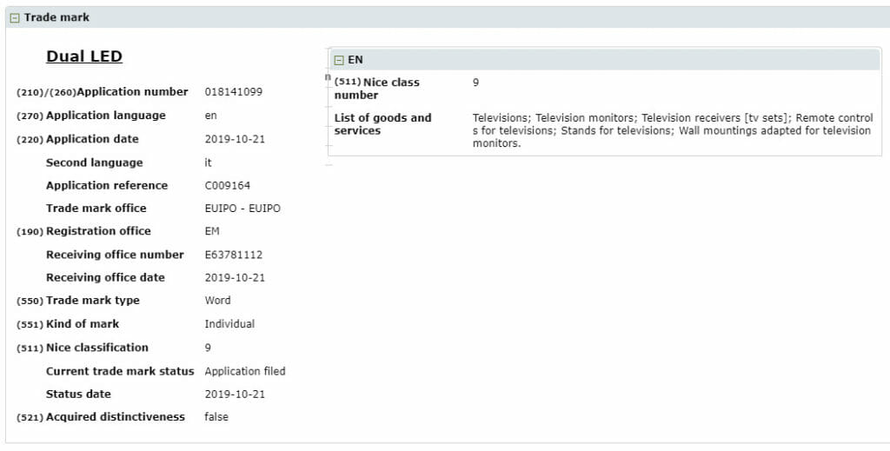Select the Application date 2019-10-21

click(235, 139)
